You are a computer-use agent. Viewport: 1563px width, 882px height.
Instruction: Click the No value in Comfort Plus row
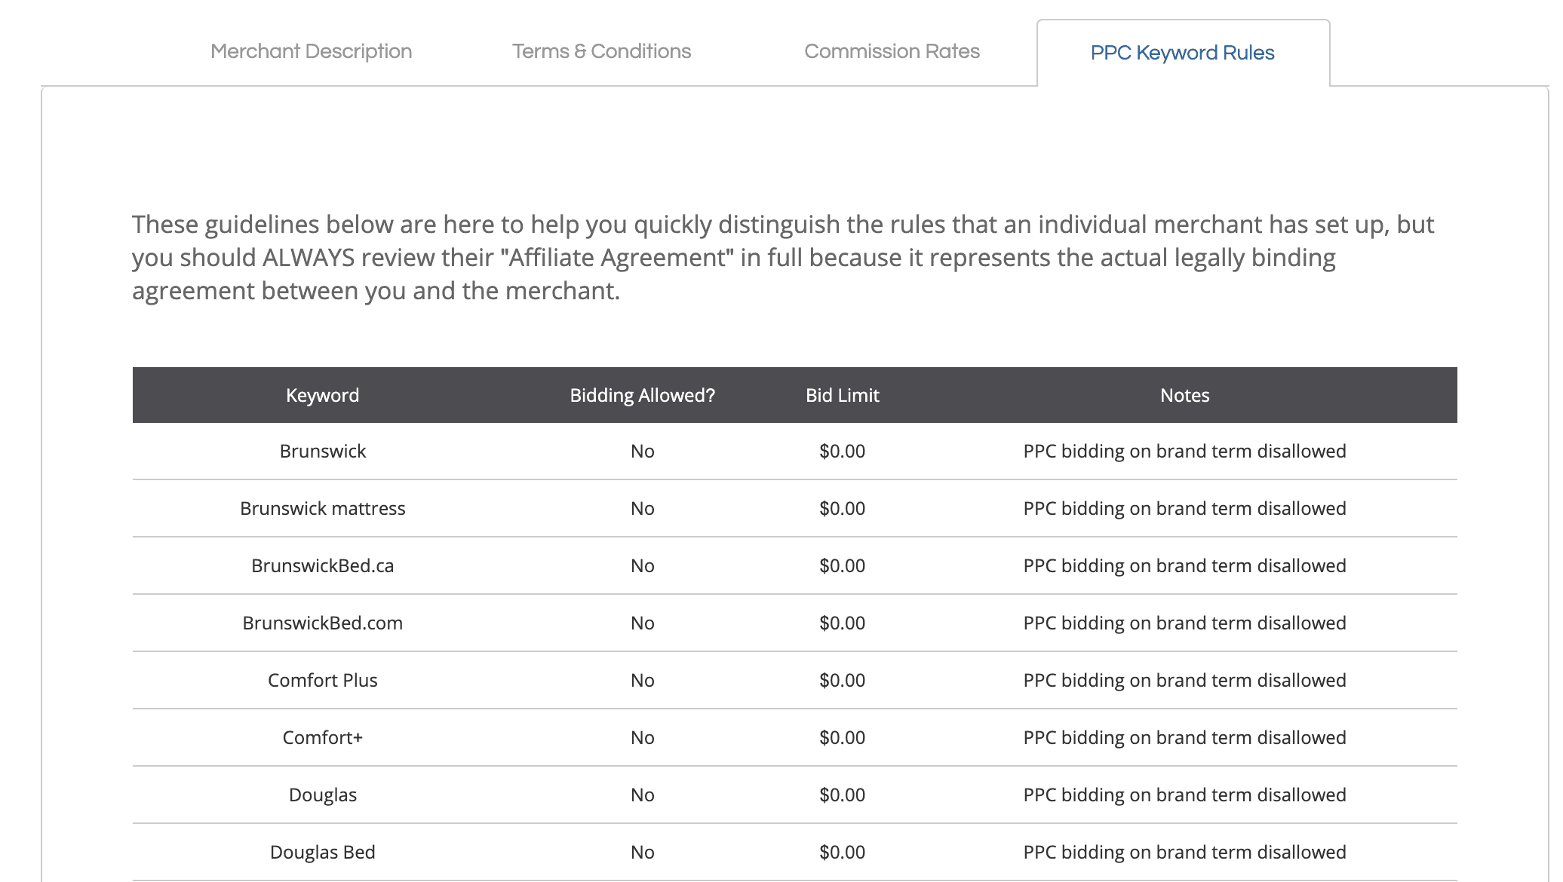(x=642, y=680)
